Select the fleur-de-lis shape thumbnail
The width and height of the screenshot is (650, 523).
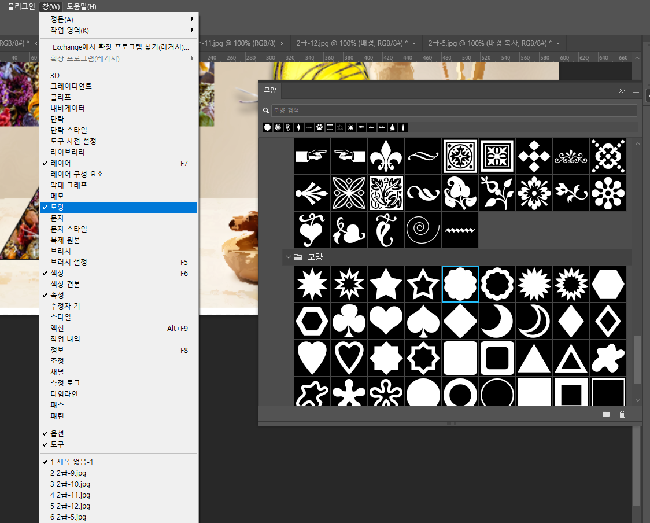tap(386, 156)
